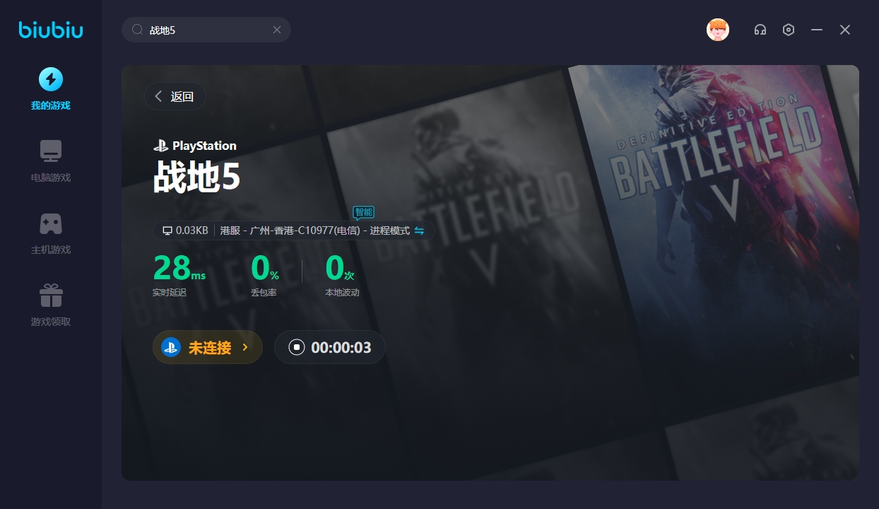Go back with 返回 button
The width and height of the screenshot is (879, 509).
[x=175, y=96]
